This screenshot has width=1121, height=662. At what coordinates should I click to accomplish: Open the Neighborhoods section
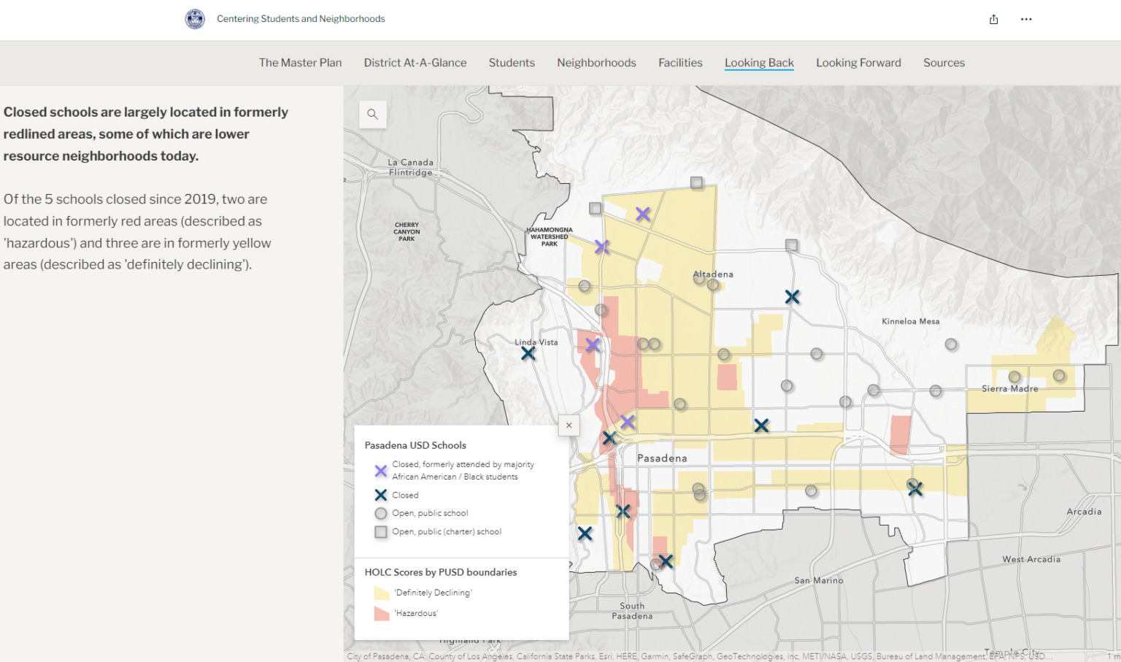tap(596, 63)
